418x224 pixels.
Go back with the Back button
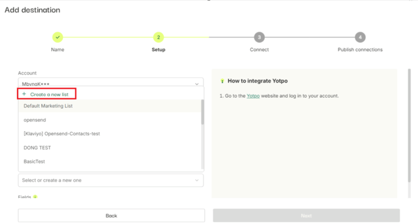click(111, 216)
